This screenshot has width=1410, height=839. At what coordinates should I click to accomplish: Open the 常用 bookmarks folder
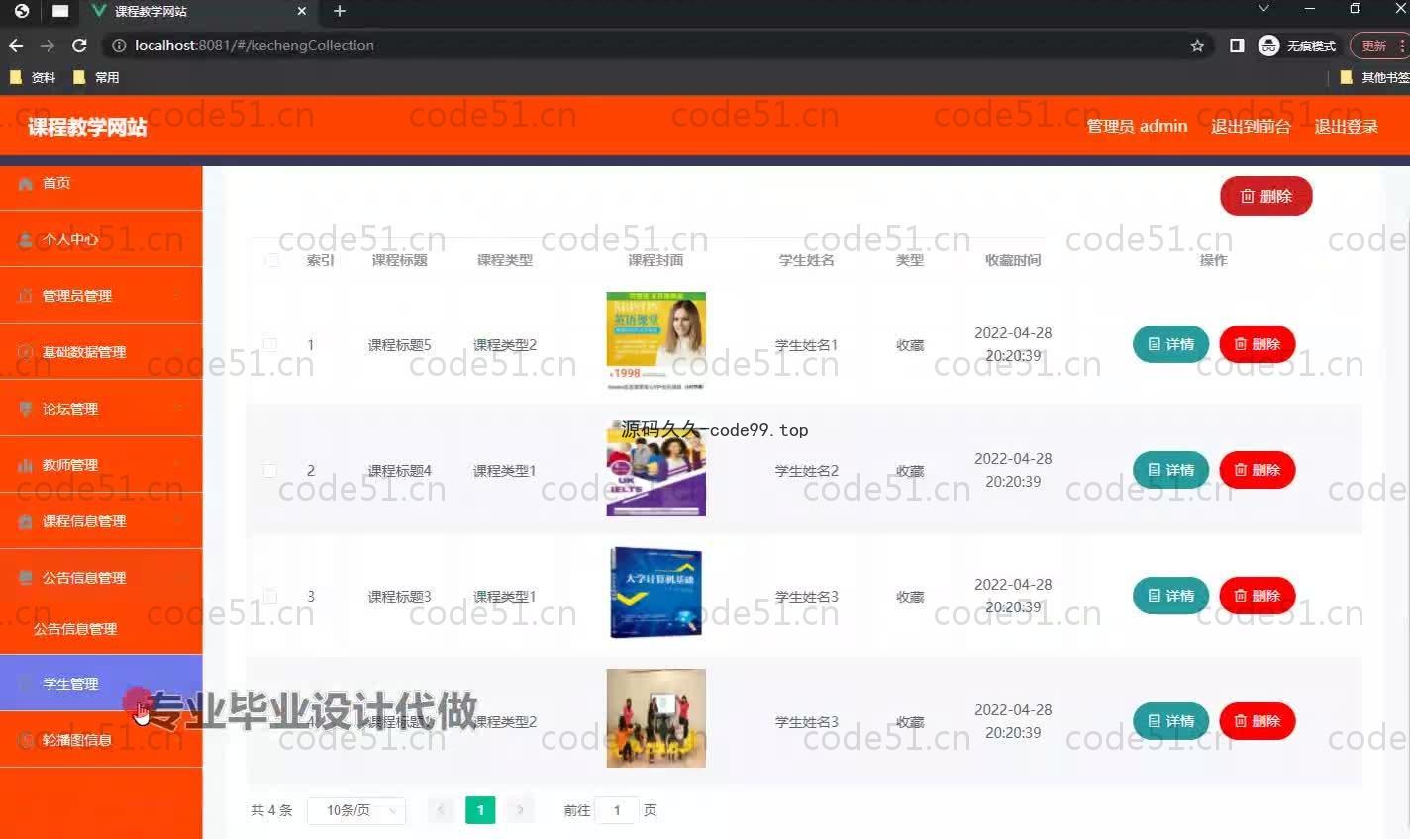tap(96, 77)
